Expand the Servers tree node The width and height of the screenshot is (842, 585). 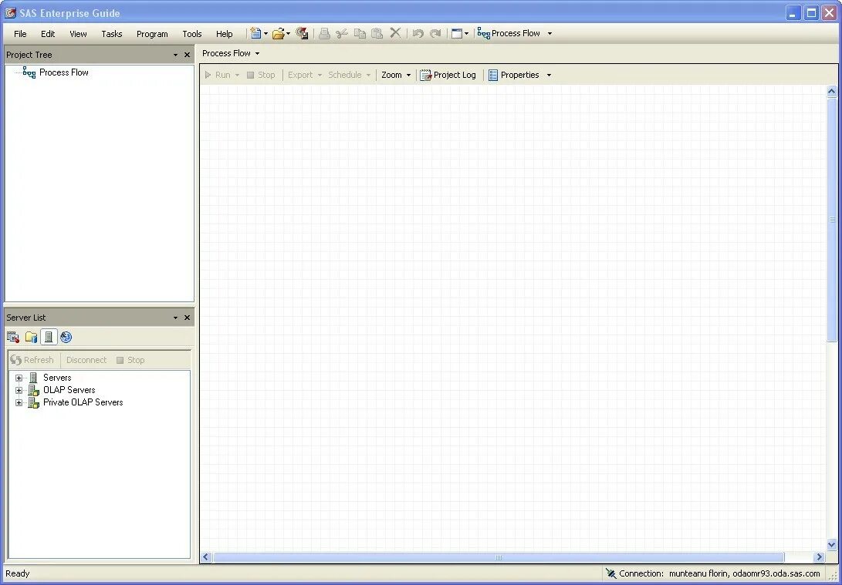pos(19,378)
